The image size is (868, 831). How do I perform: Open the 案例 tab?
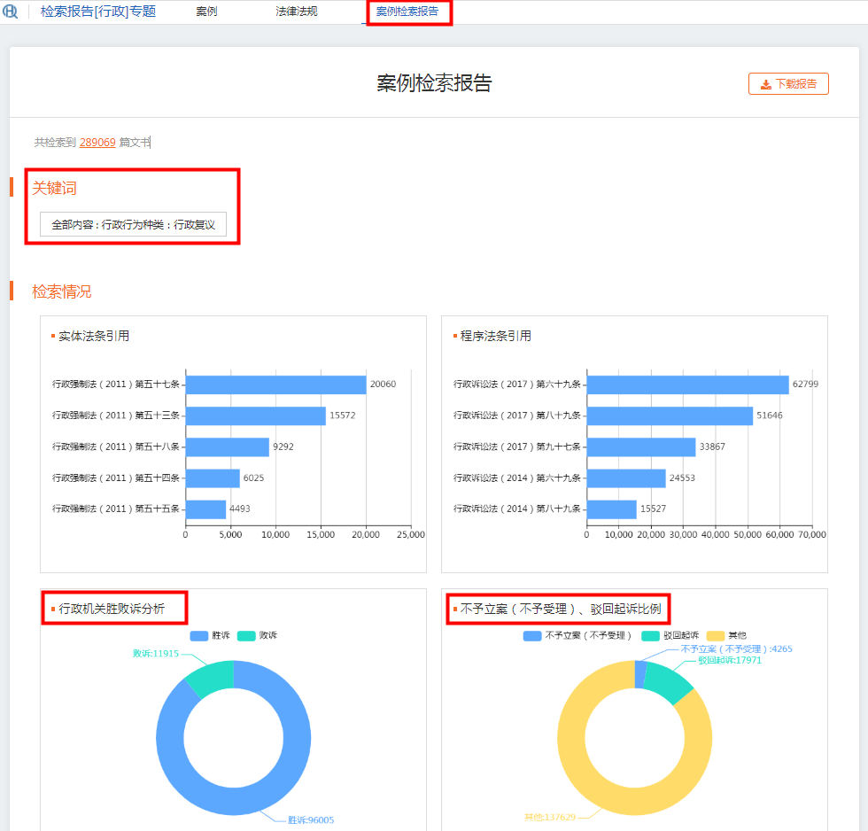(x=206, y=12)
